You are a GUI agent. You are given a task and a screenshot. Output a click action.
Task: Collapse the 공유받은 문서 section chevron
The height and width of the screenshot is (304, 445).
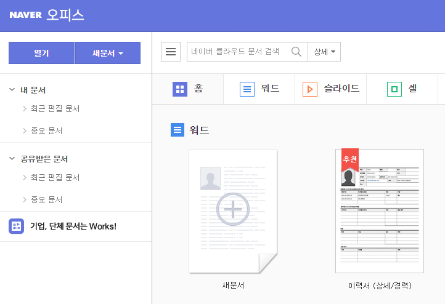(x=12, y=159)
